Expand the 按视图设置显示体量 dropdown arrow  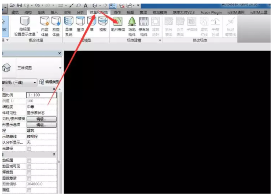[x=37, y=33]
